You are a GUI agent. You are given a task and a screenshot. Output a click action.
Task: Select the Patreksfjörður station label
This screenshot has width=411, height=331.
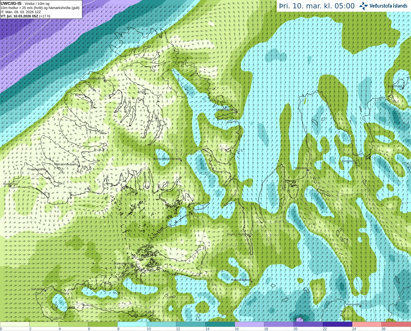37,169
